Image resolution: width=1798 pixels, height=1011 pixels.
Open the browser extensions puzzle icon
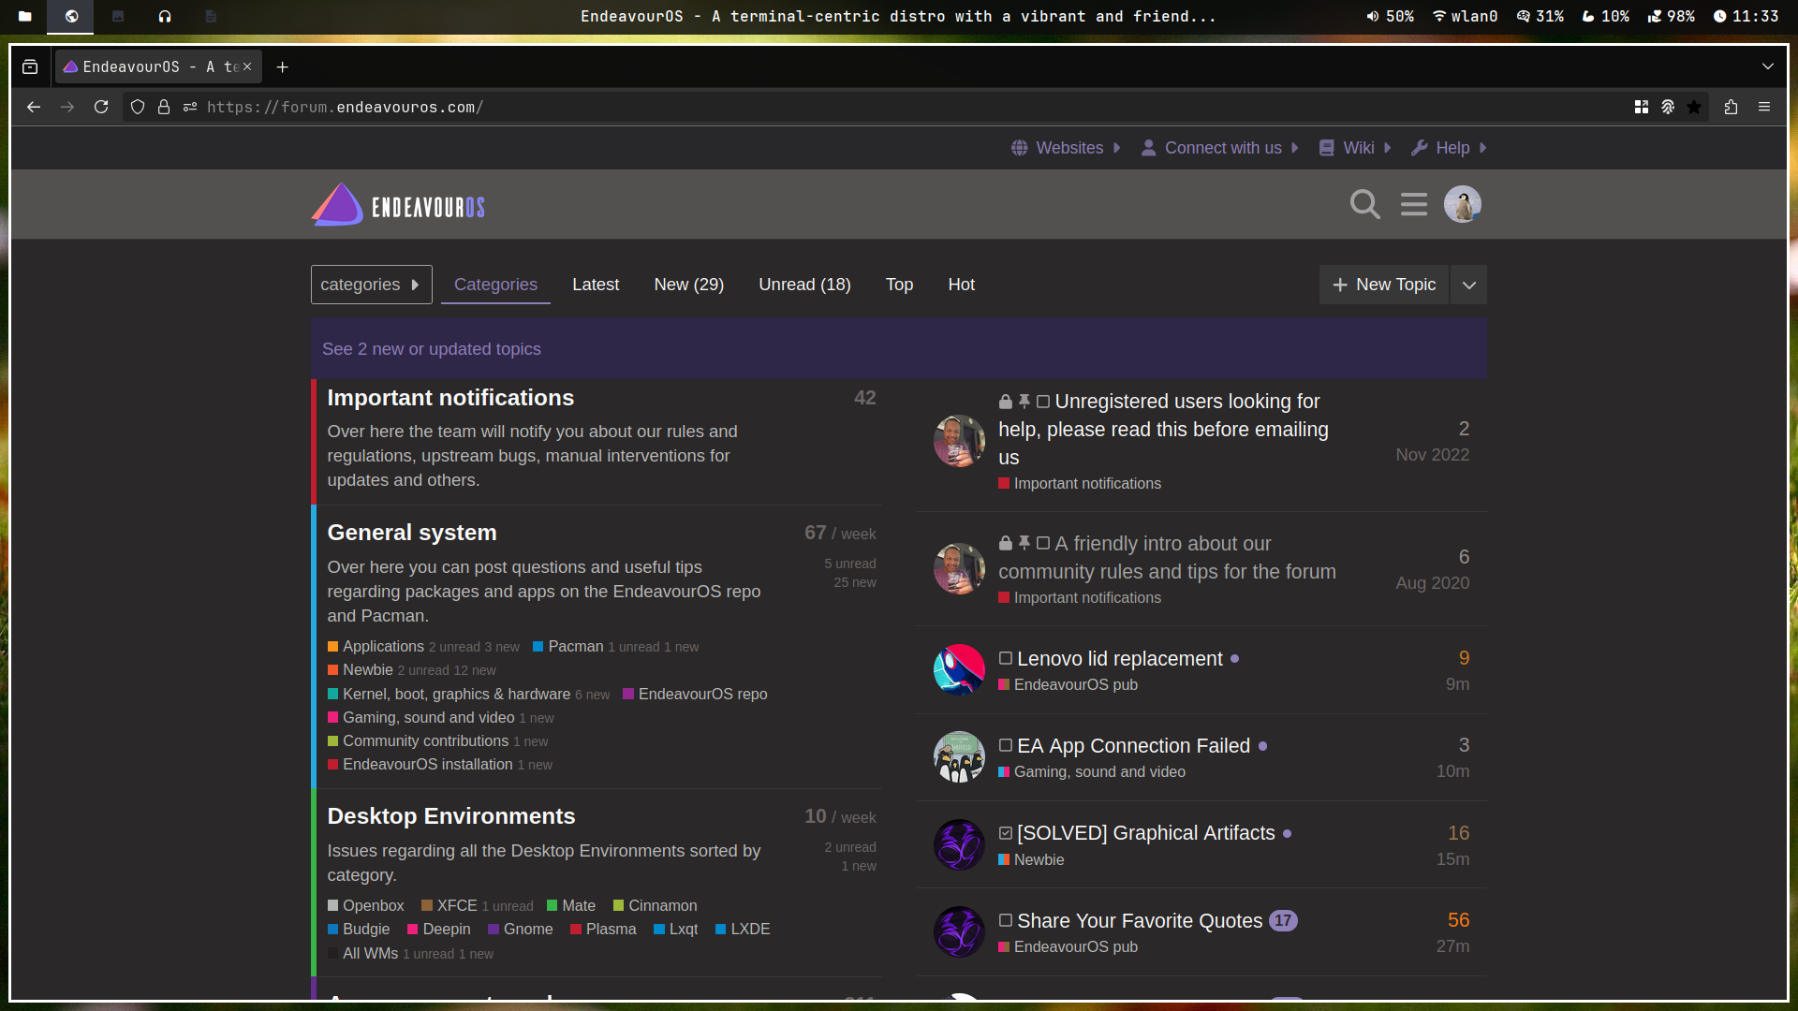point(1731,107)
